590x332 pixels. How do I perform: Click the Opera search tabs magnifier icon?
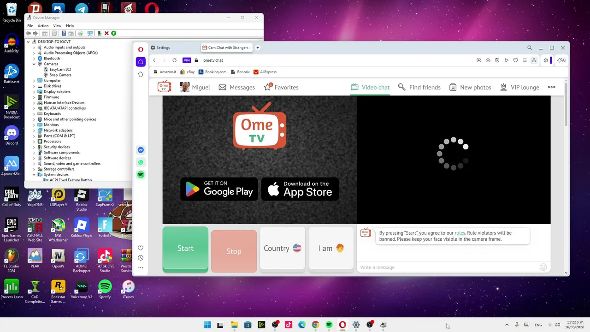point(530,47)
